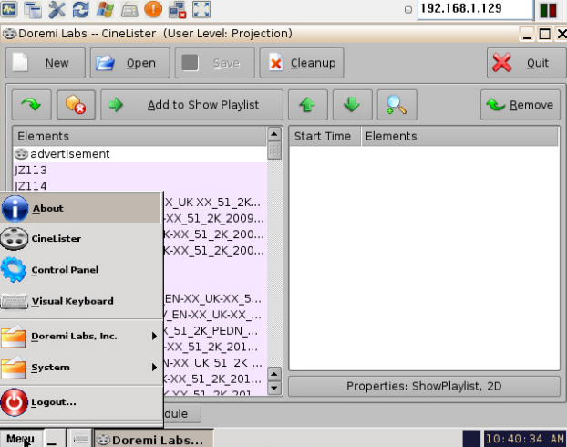The width and height of the screenshot is (567, 447).
Task: Select Logout... in the menu
Action: pos(80,402)
